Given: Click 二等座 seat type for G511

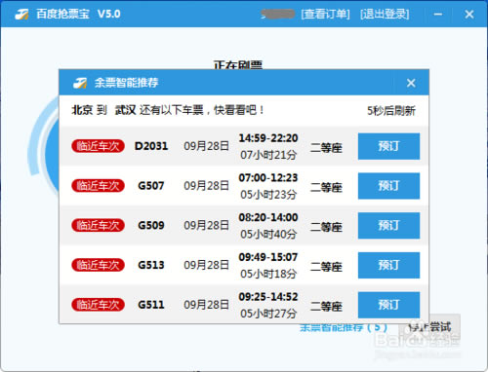Looking at the screenshot, I should pos(326,306).
